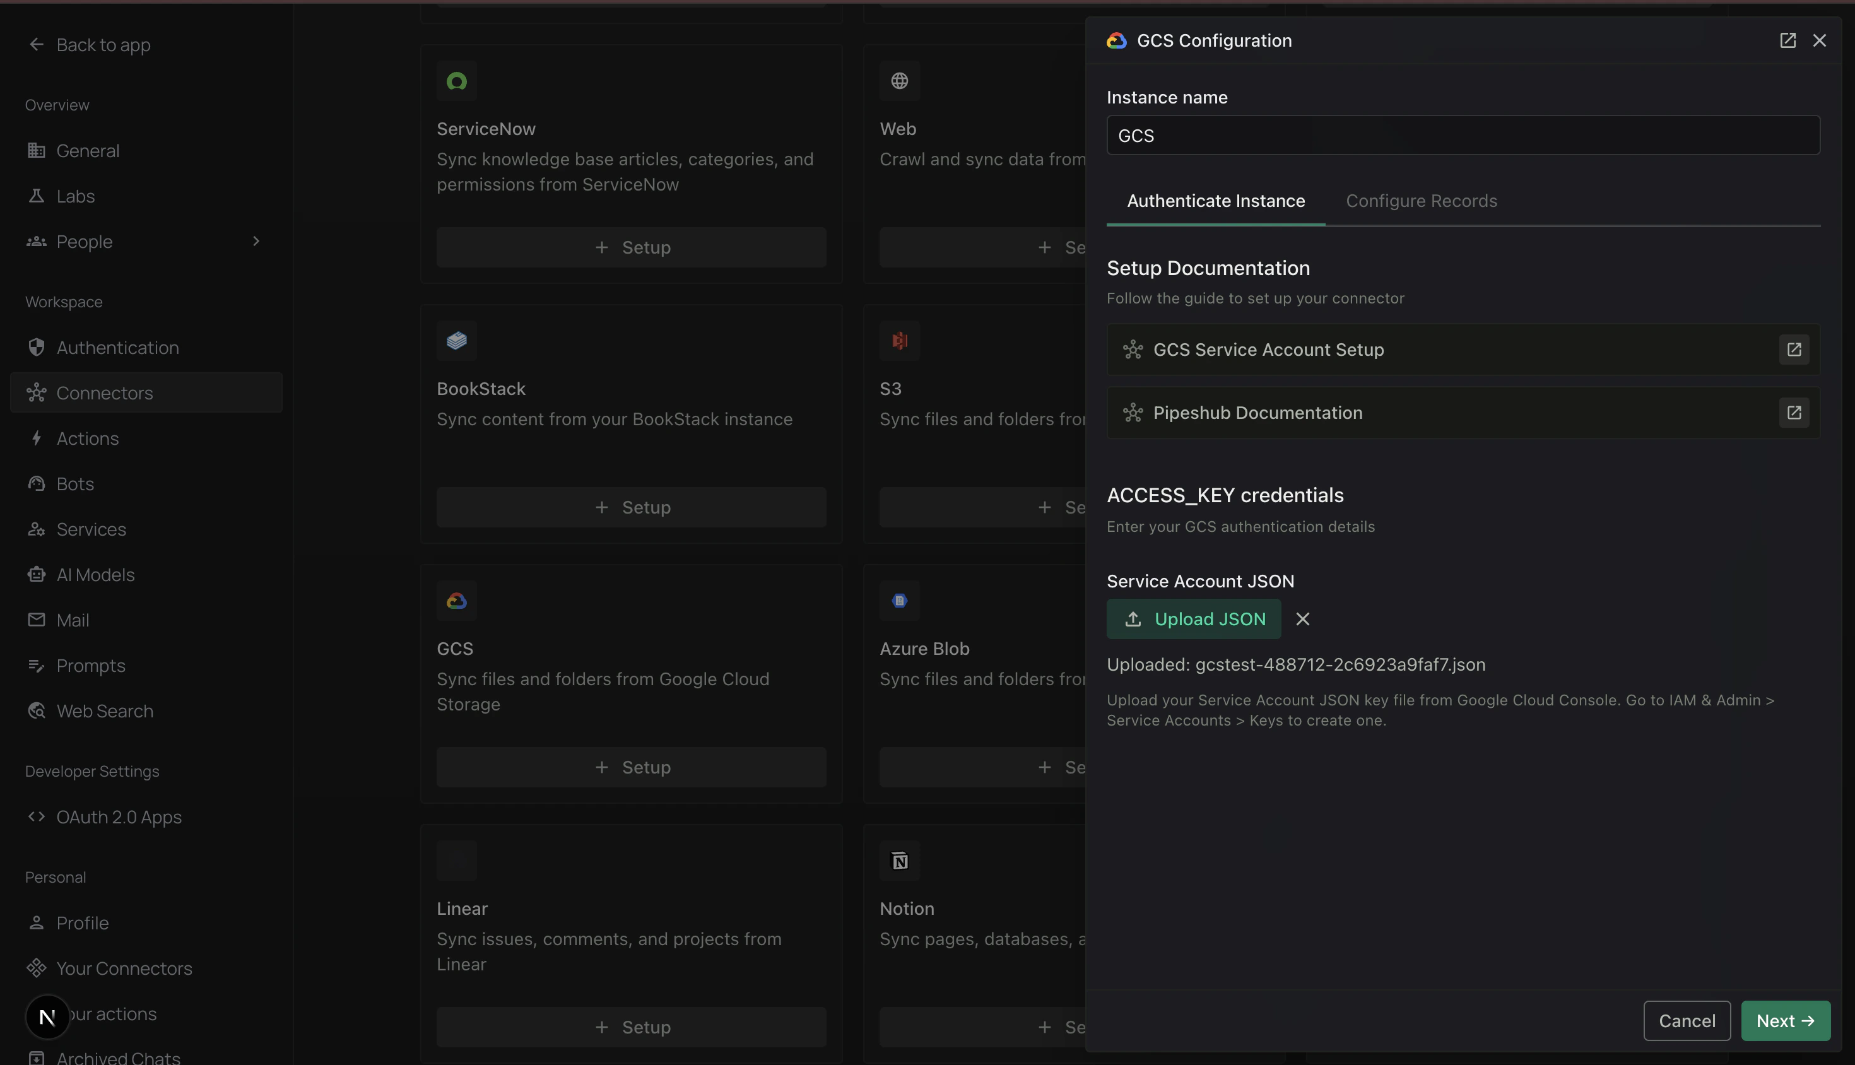Click the Web connector globe logo
The width and height of the screenshot is (1855, 1065).
[x=899, y=81]
